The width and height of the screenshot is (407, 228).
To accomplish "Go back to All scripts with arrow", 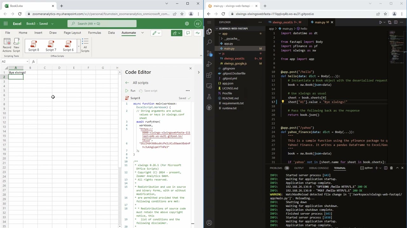I will click(x=127, y=83).
